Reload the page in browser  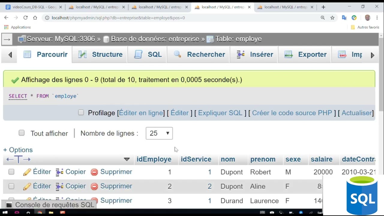coord(25,18)
